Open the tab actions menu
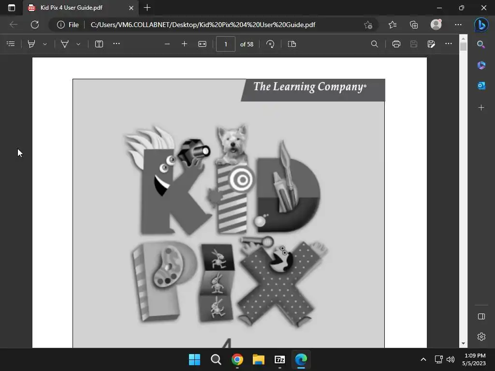495x371 pixels. click(12, 8)
